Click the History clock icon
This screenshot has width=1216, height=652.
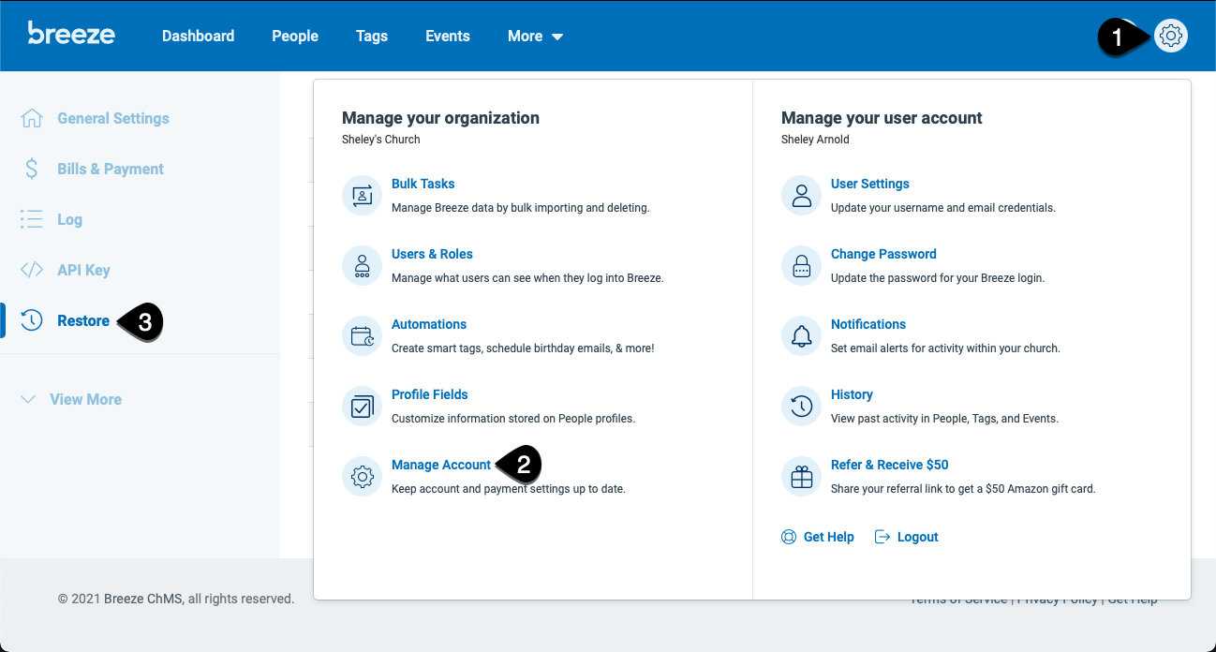click(x=801, y=407)
